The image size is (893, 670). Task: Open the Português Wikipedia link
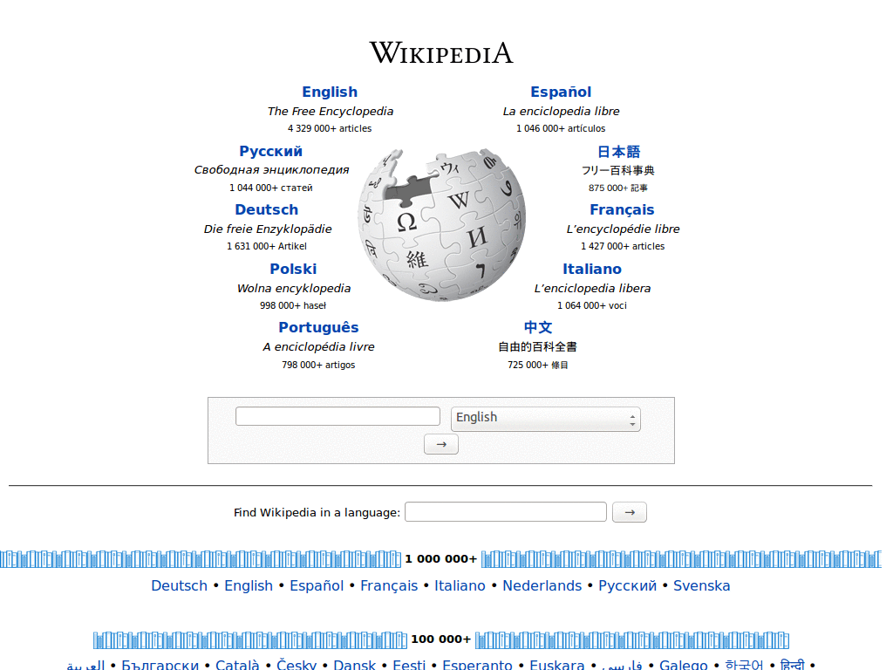[x=318, y=328]
